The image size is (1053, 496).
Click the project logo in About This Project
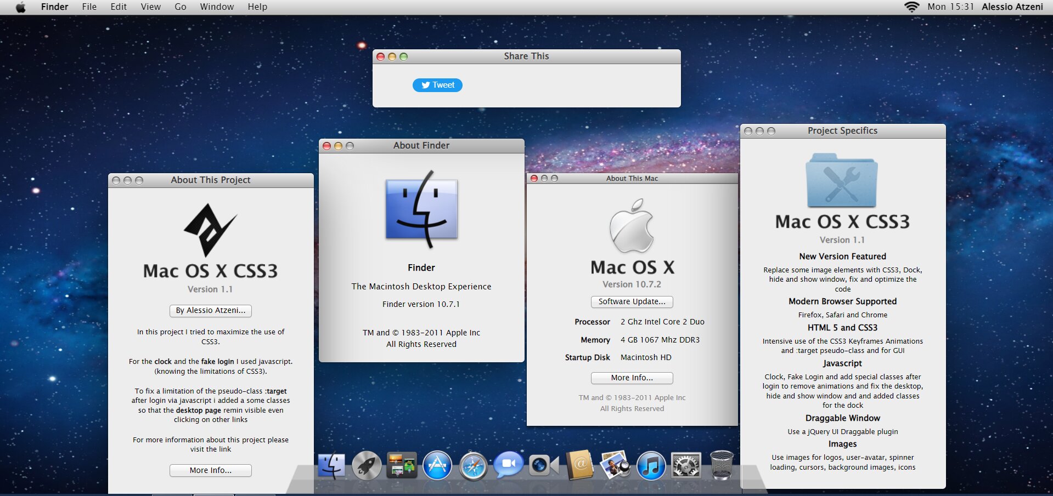210,230
